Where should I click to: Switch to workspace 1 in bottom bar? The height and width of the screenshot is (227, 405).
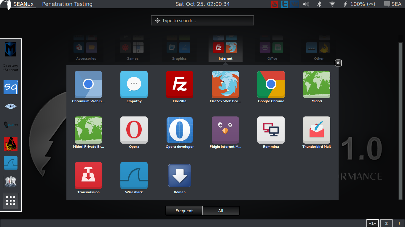point(372,223)
